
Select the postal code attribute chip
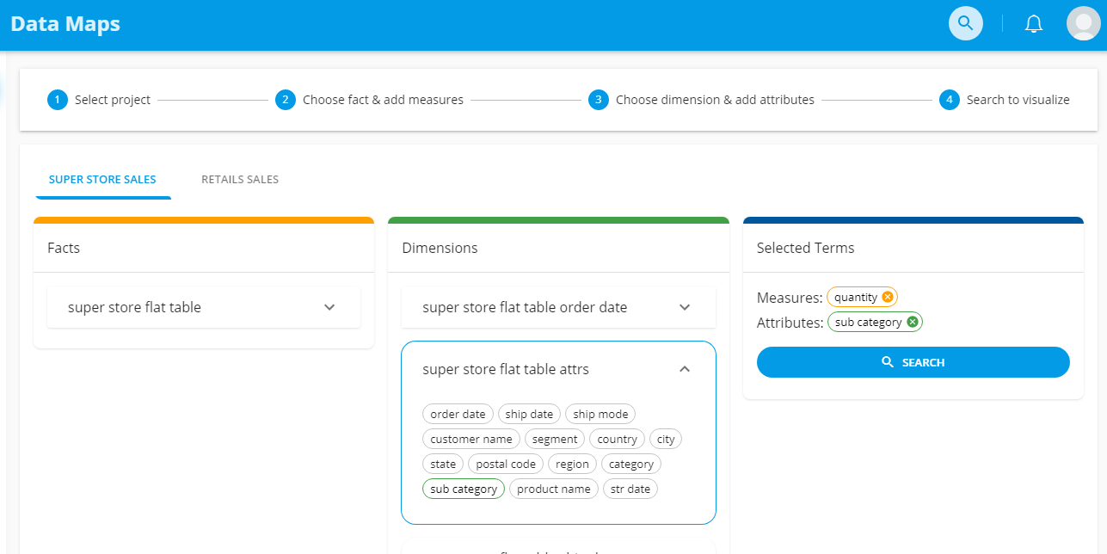click(x=506, y=464)
